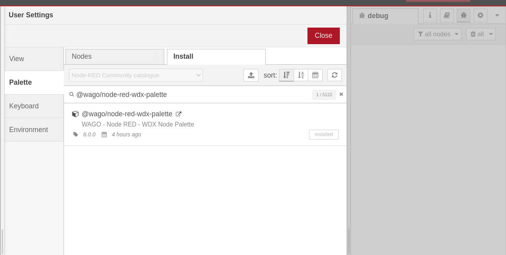Open the View settings section

(x=34, y=59)
